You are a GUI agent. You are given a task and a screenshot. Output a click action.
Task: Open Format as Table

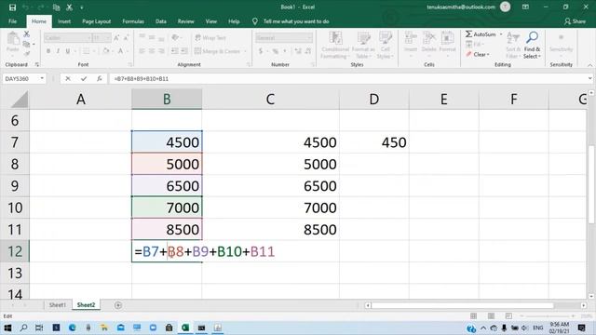click(x=363, y=46)
